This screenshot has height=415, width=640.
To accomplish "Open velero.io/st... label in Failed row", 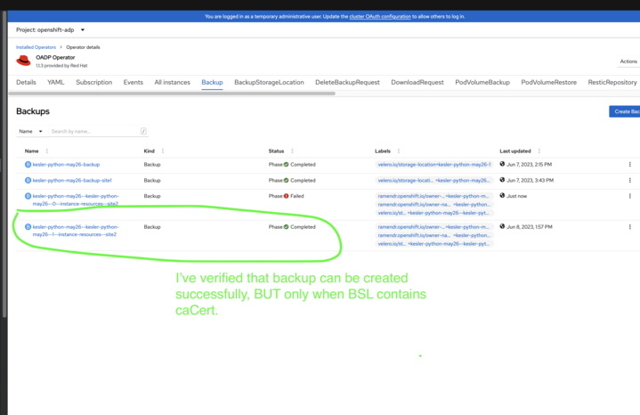I will point(434,213).
